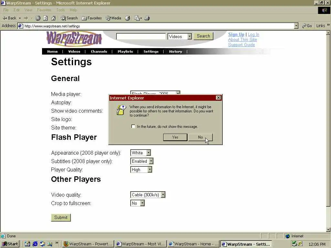This screenshot has height=248, width=331.
Task: Open the Help menu
Action: click(73, 10)
